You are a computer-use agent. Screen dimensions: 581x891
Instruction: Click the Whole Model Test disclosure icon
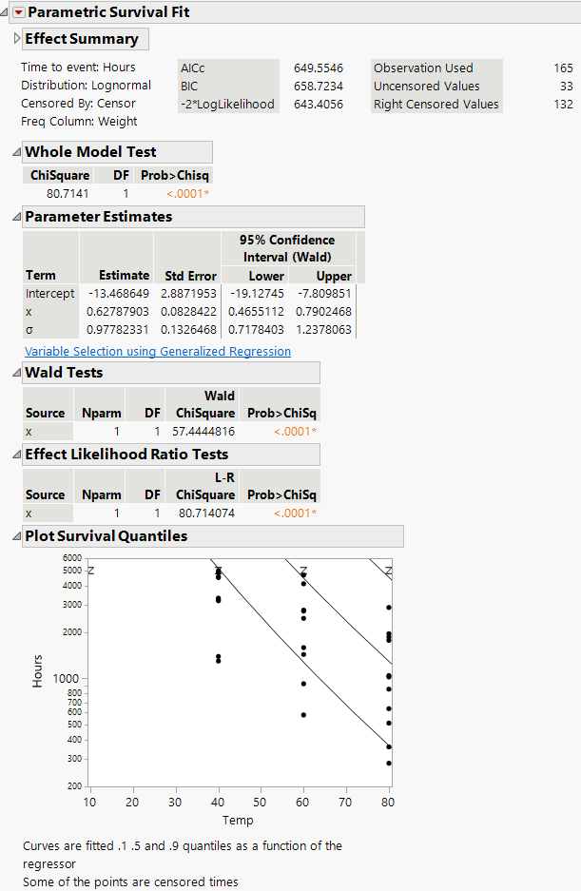(15, 151)
